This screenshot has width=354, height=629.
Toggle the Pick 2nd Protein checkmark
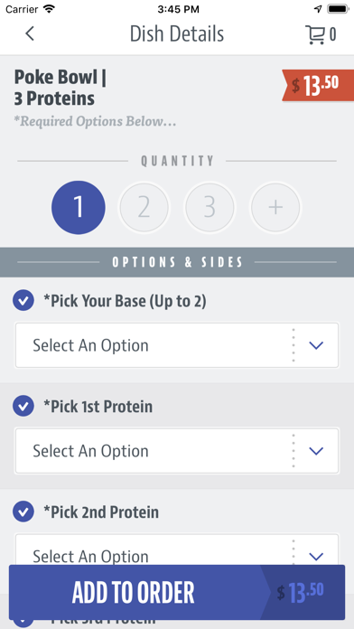pos(23,512)
